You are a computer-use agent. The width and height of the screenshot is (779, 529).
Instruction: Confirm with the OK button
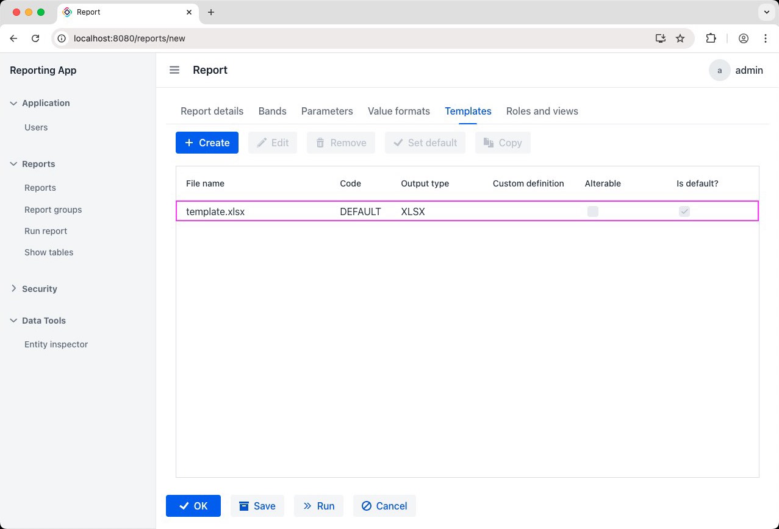tap(193, 506)
